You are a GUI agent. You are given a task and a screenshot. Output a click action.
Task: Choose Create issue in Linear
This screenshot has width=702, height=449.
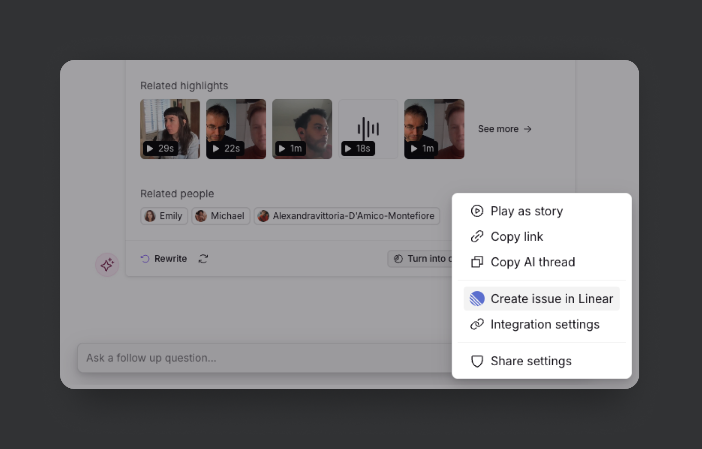[x=541, y=298]
